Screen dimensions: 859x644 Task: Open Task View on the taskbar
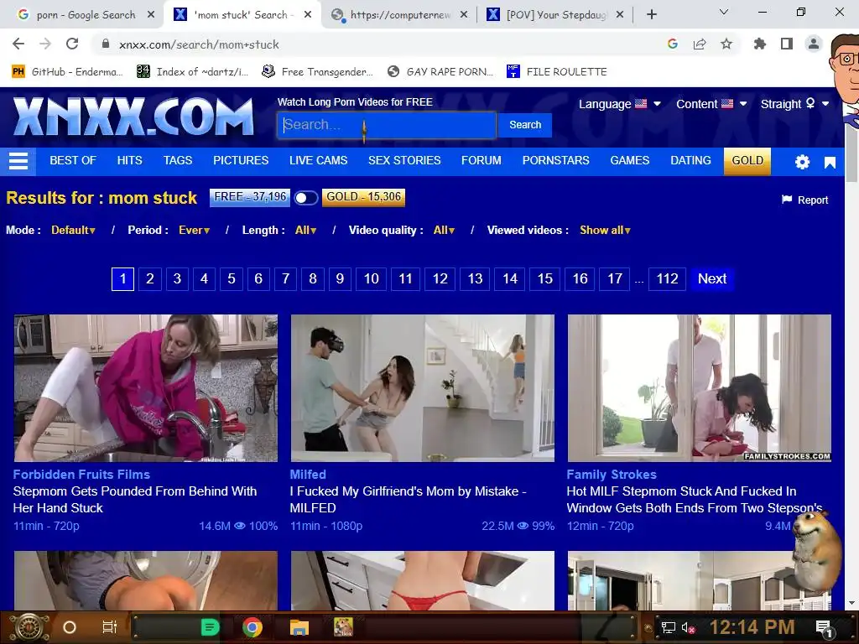[x=110, y=627]
